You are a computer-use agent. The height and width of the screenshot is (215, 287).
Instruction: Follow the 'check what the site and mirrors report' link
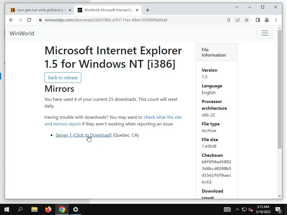113,120
